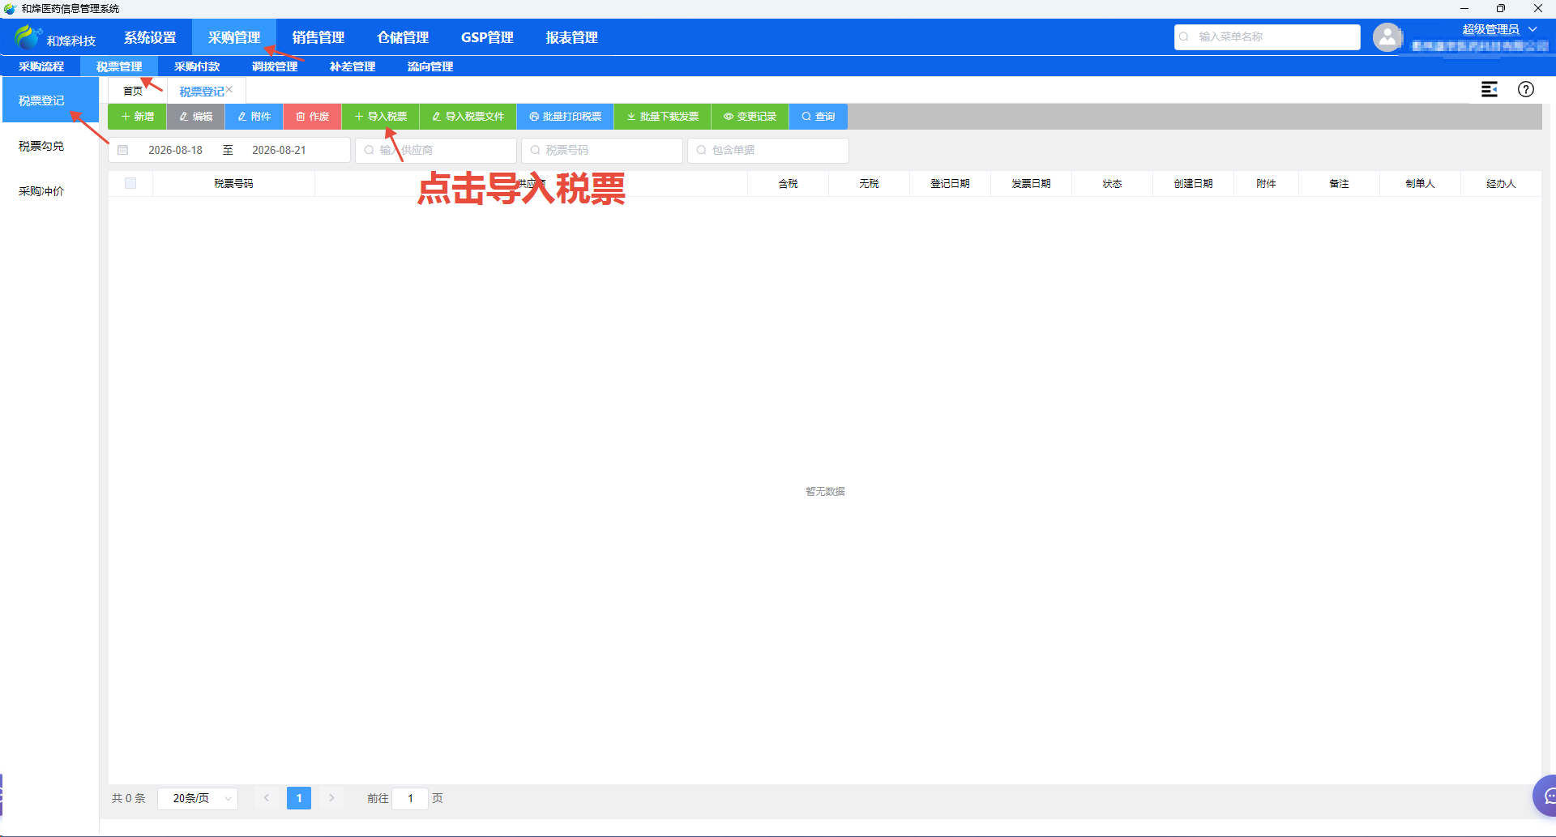1556x837 pixels.
Task: Click the calendar icon in date range
Action: click(x=123, y=150)
